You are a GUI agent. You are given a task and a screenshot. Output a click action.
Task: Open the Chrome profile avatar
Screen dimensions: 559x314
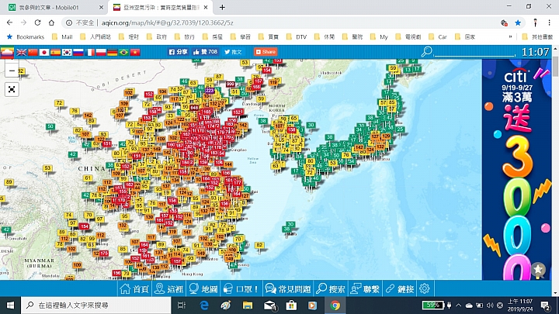point(535,22)
